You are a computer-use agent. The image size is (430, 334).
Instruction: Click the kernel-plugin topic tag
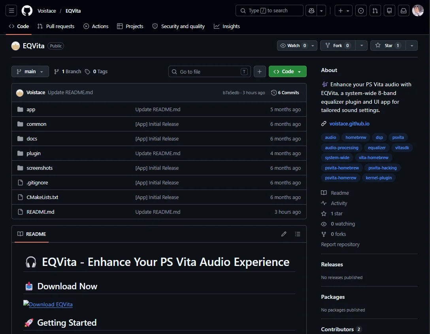(379, 178)
